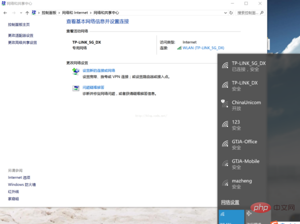The width and height of the screenshot is (300, 224).
Task: Open 设置新的连接或网络 link
Action: coord(98,71)
